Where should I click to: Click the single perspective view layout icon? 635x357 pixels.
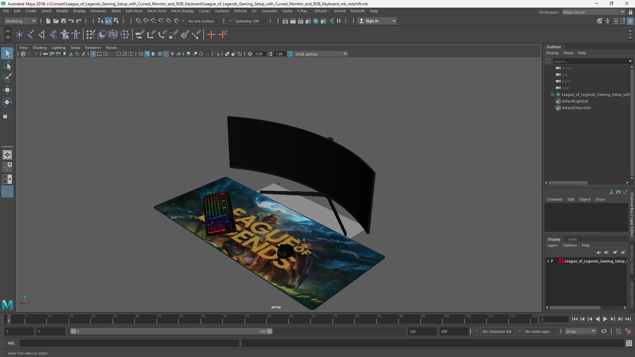point(7,155)
